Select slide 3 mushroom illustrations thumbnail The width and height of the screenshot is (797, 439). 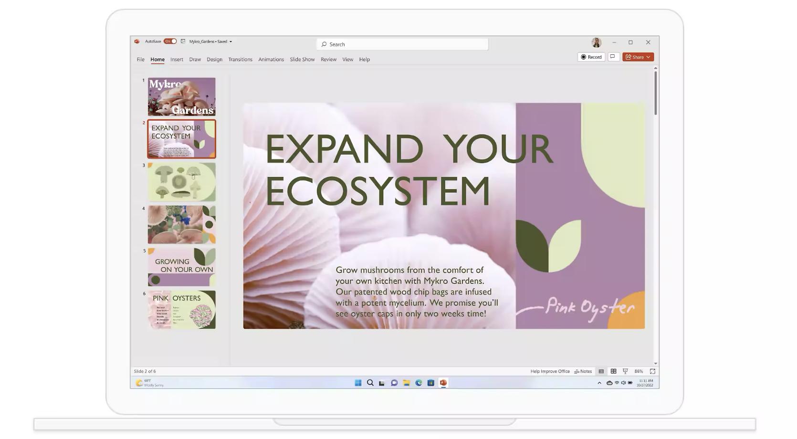(181, 182)
